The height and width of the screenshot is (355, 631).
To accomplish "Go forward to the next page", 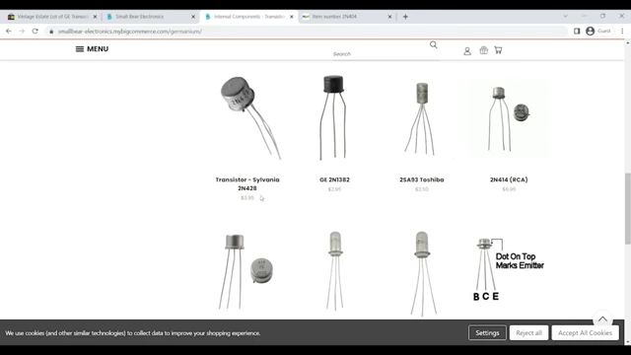I will (22, 31).
